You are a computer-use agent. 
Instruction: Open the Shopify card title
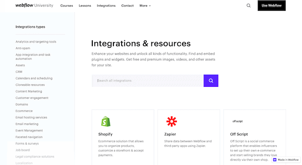[x=105, y=134]
